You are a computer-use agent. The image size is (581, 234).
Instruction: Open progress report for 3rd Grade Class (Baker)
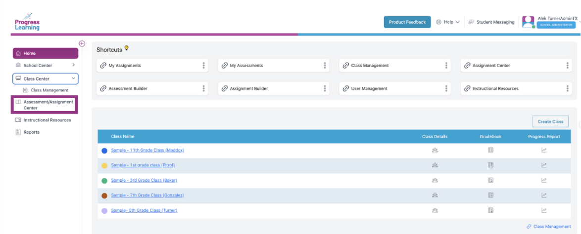tap(544, 180)
